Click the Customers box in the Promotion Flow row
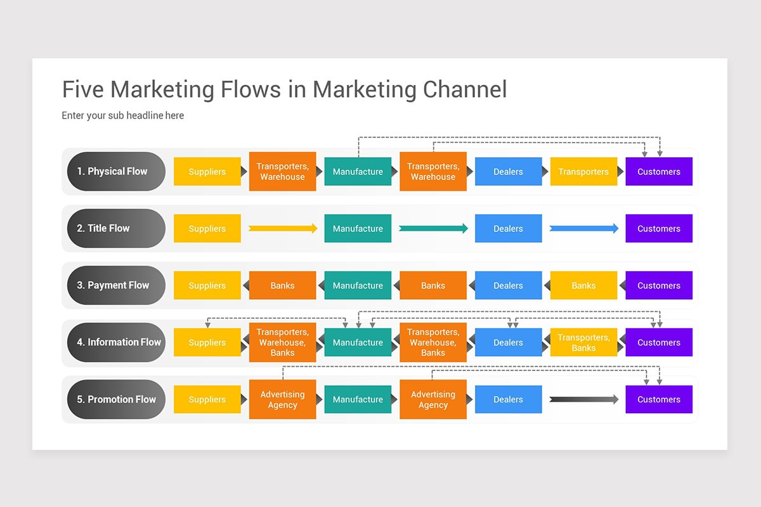This screenshot has width=761, height=507. tap(659, 399)
